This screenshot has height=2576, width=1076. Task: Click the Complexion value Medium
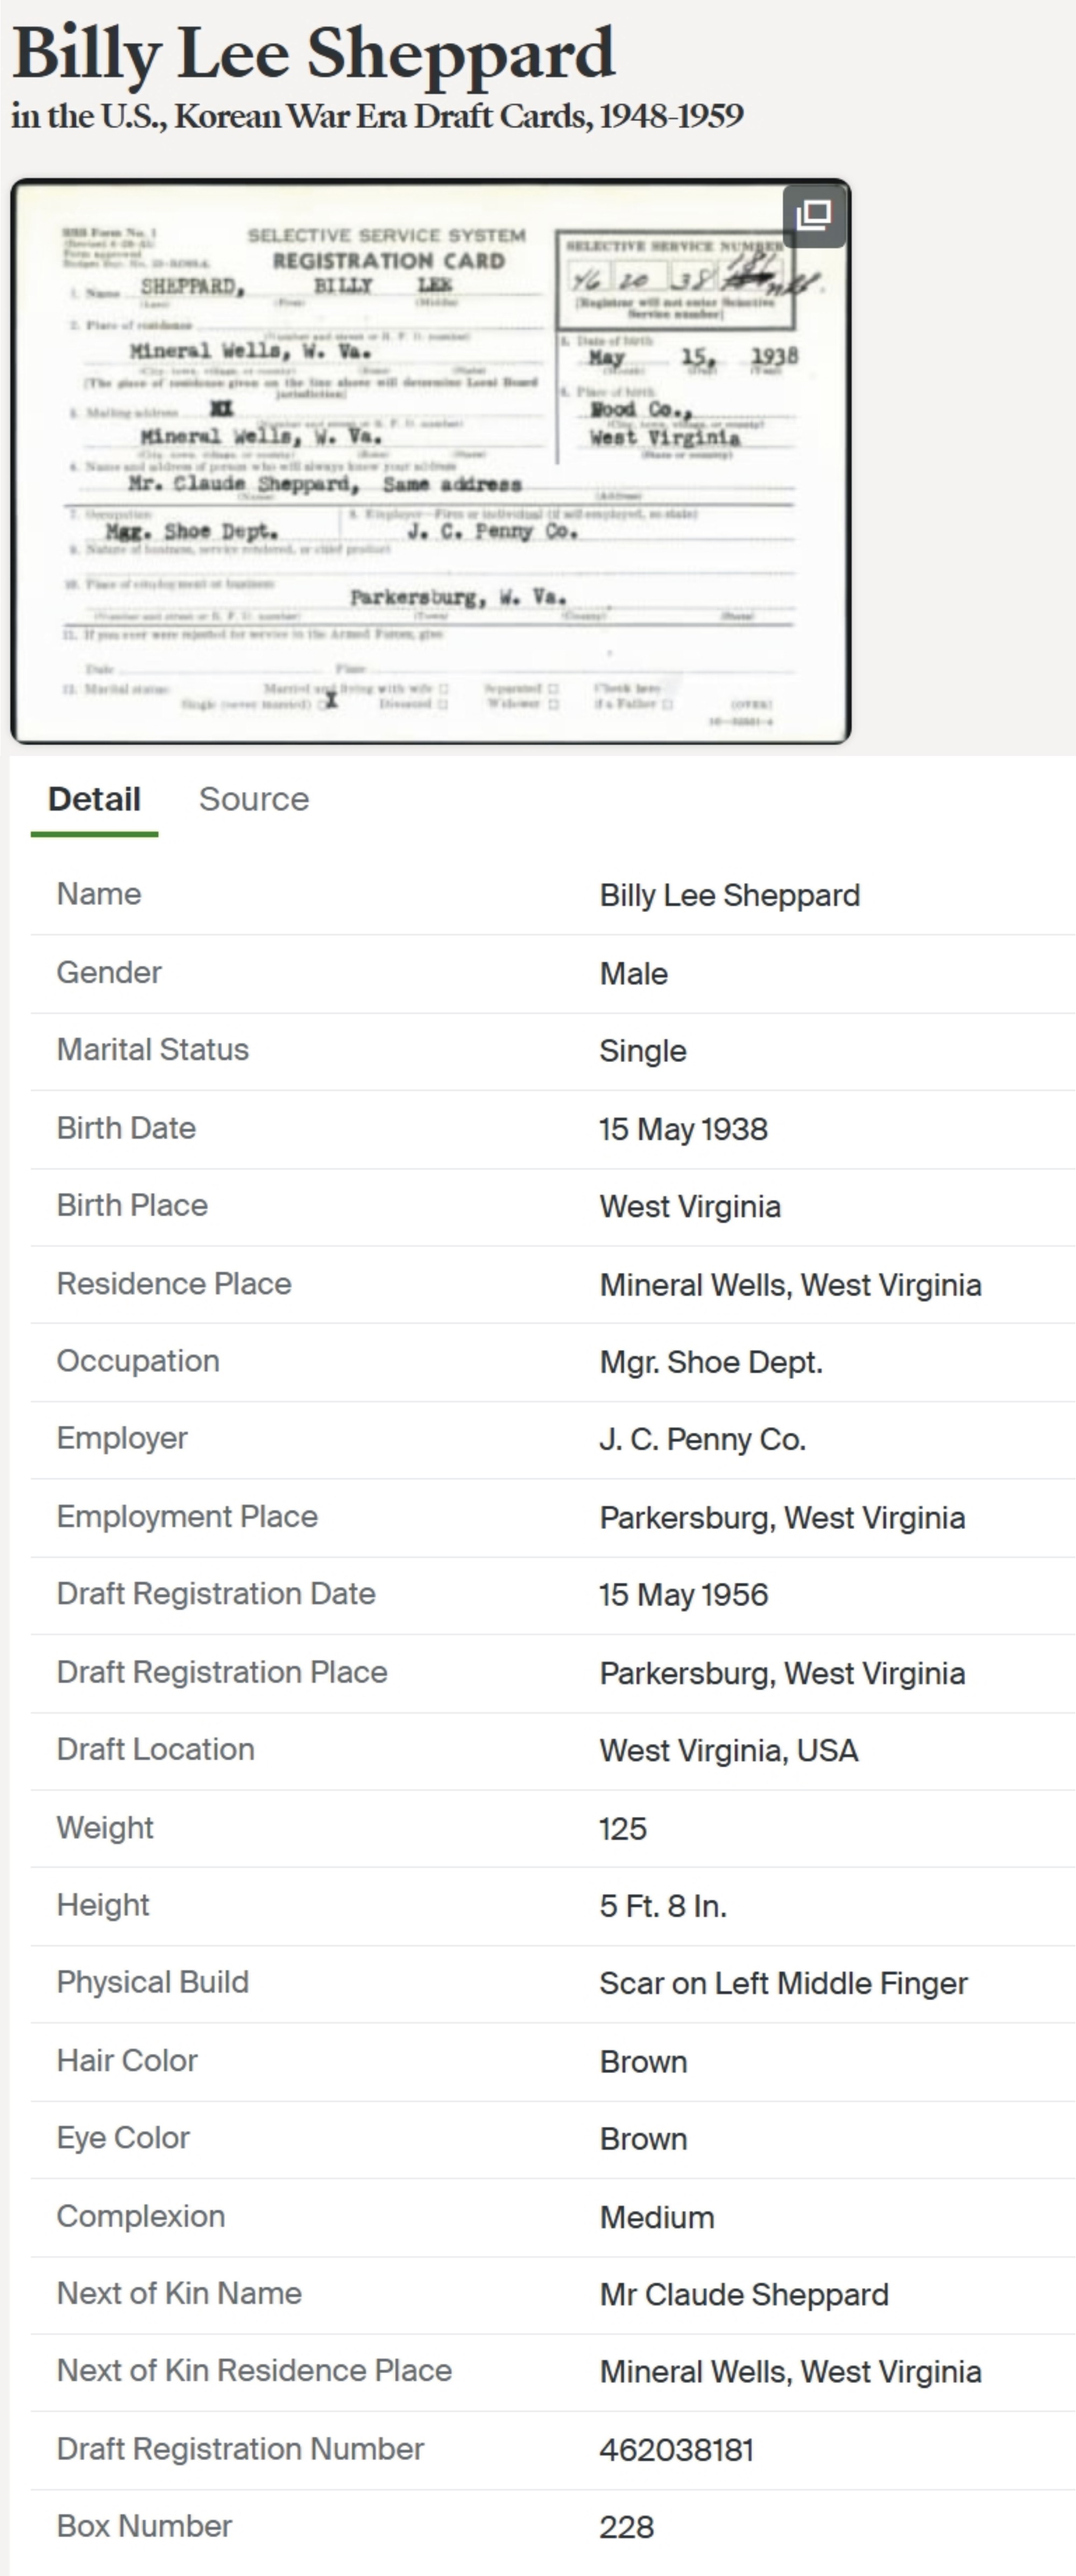point(656,2217)
